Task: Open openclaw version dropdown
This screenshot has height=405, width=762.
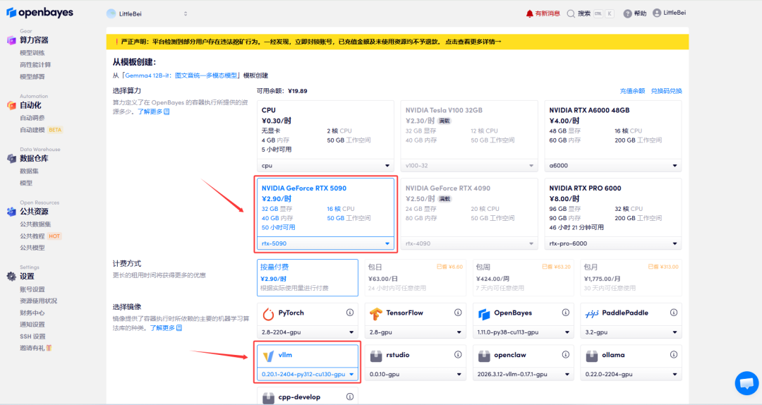Action: click(524, 375)
